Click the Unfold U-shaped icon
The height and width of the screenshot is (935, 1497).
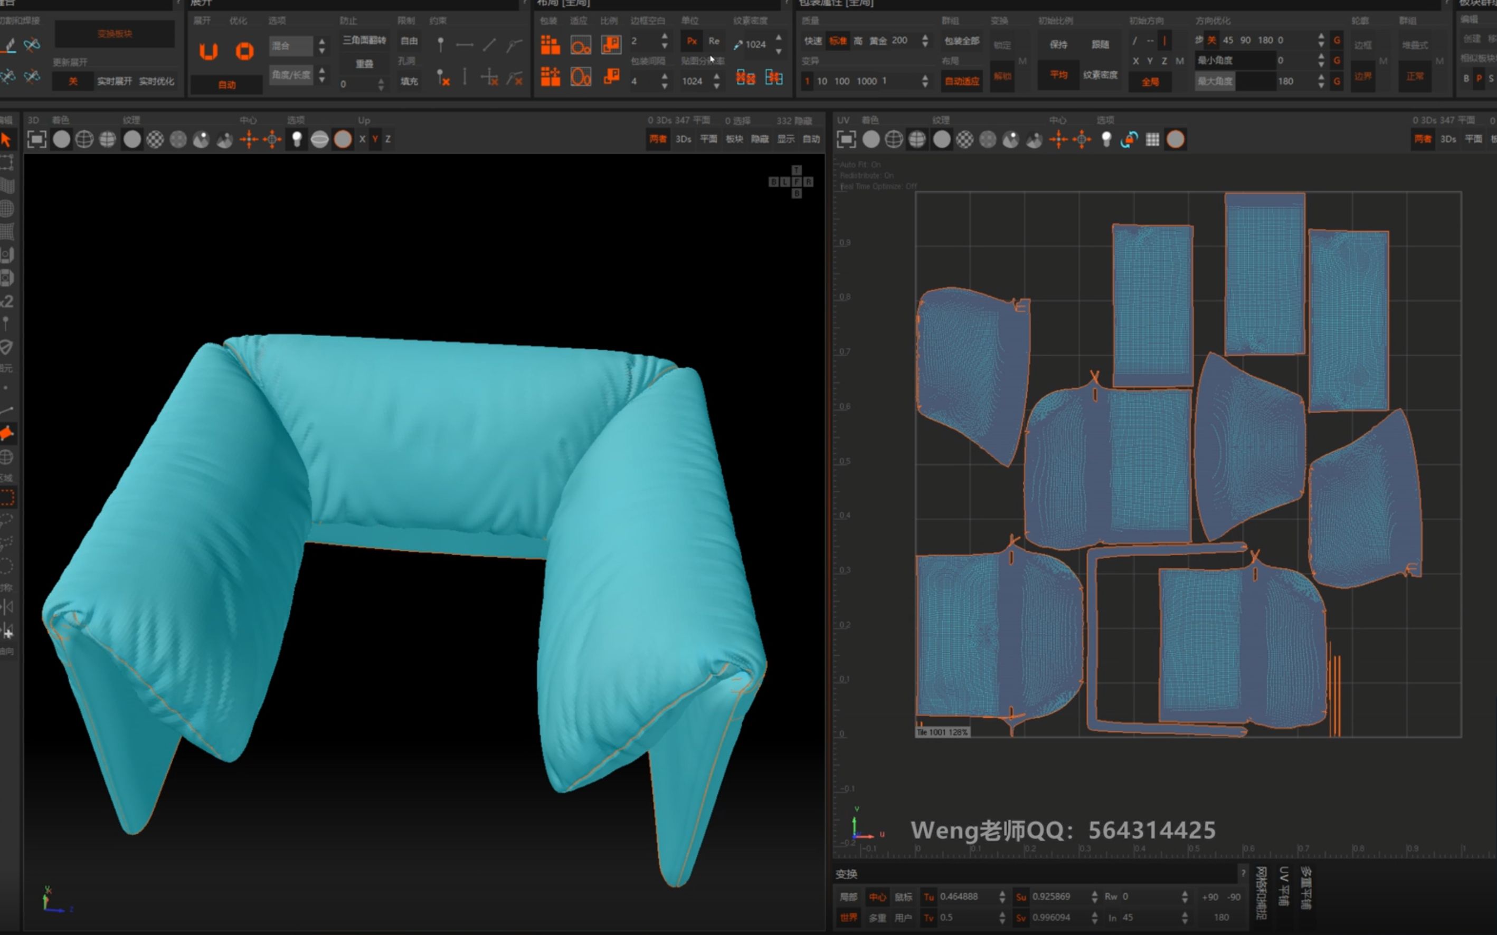[x=209, y=51]
